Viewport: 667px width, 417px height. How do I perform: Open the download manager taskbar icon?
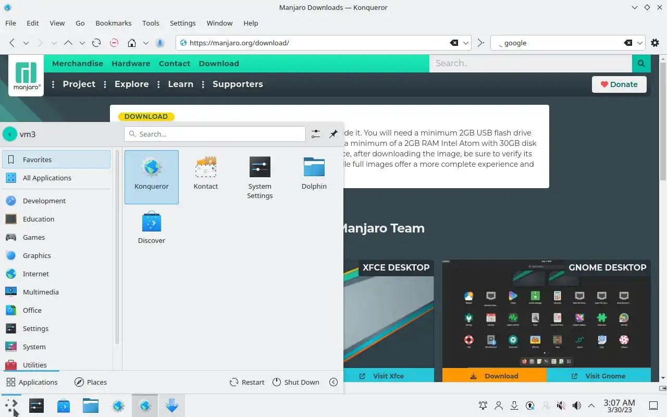pos(172,406)
